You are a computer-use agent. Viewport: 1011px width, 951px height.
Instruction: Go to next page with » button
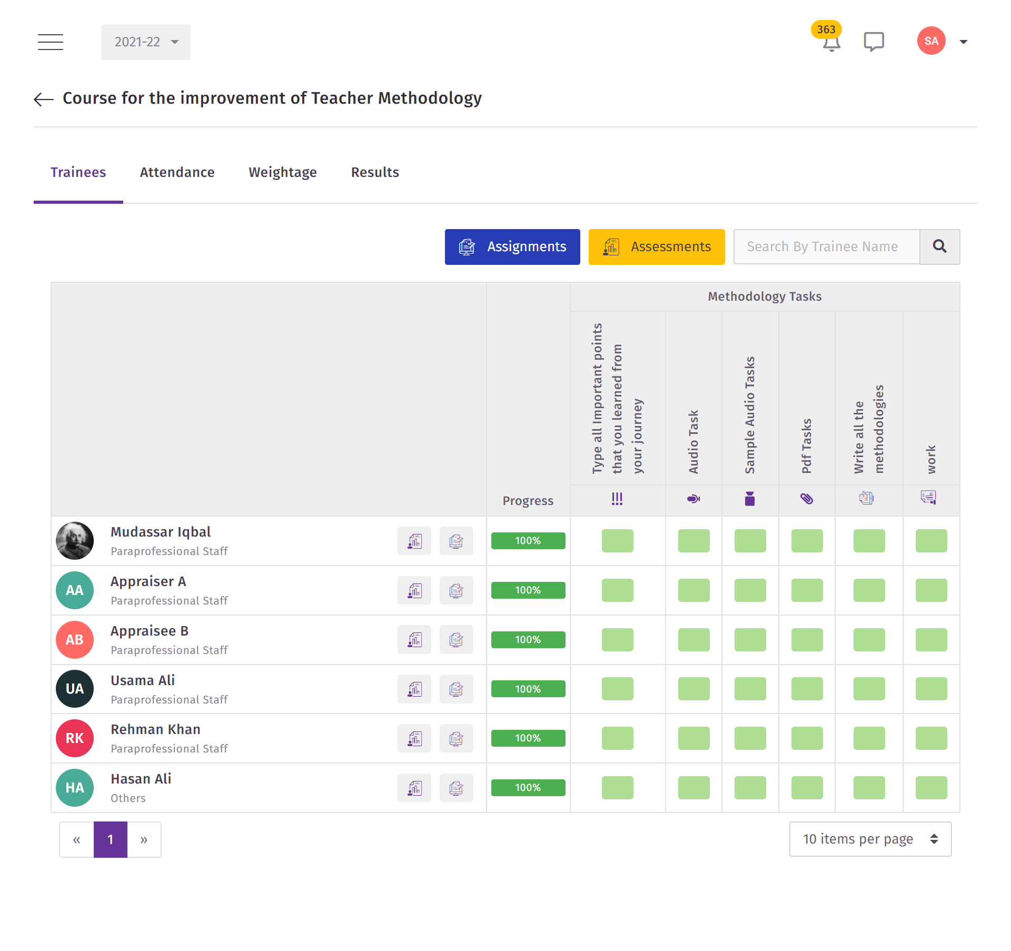click(x=144, y=839)
